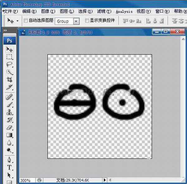Viewport: 187px width, 184px height.
Task: Open the Group dropdown in options bar
Action: coord(76,21)
